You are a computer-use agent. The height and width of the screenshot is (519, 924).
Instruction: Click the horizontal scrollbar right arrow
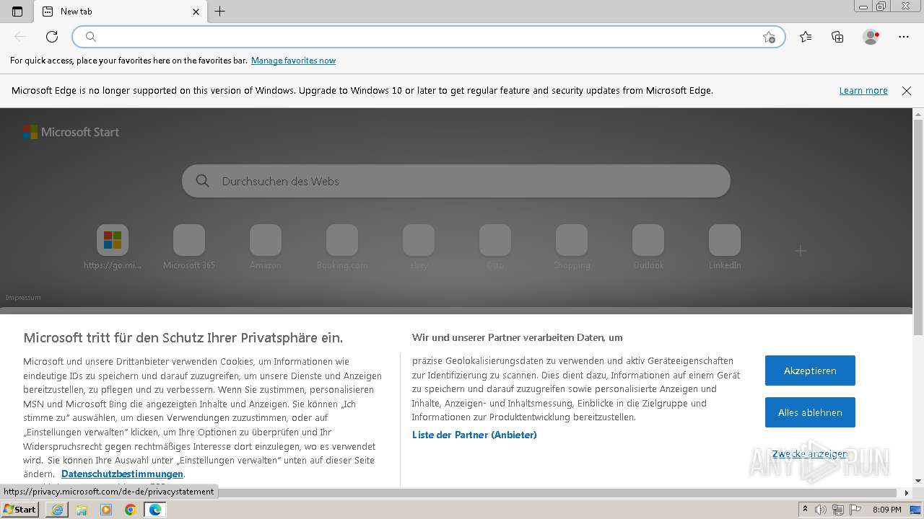tap(907, 493)
